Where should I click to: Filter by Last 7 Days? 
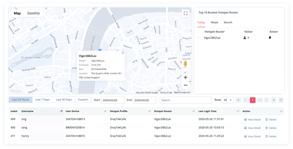tap(42, 100)
